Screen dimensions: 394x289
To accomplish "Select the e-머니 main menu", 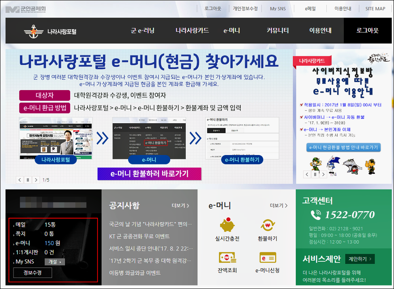I will 231,30.
